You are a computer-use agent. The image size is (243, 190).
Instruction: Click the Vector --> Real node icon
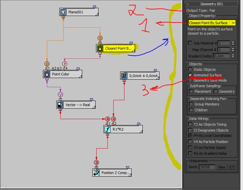click(60, 105)
